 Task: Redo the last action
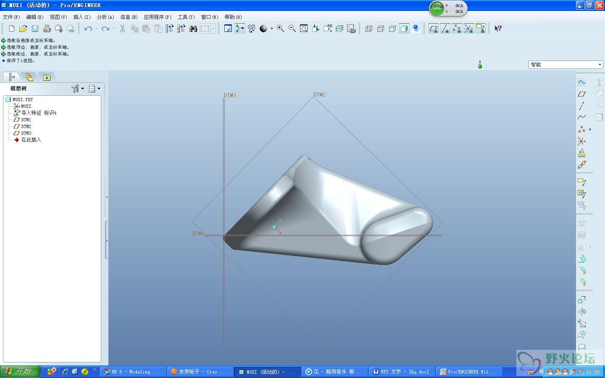click(x=105, y=29)
